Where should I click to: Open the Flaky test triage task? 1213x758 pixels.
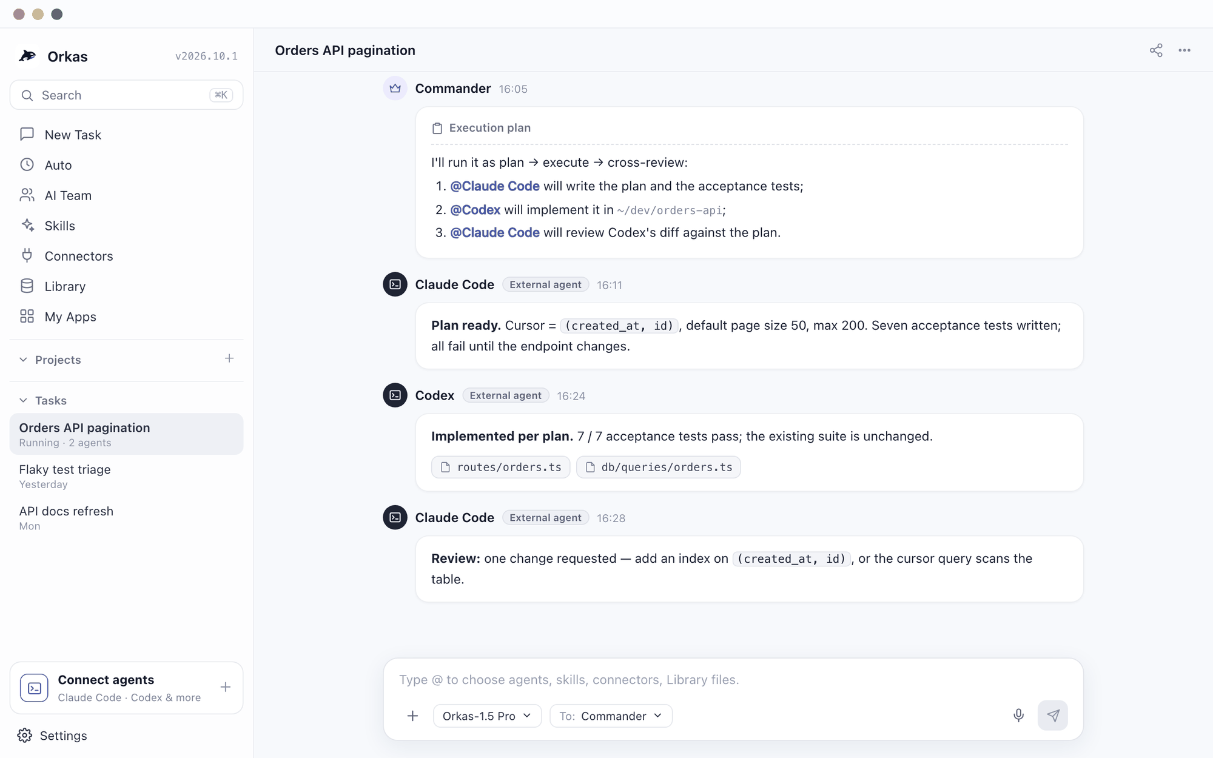click(126, 476)
